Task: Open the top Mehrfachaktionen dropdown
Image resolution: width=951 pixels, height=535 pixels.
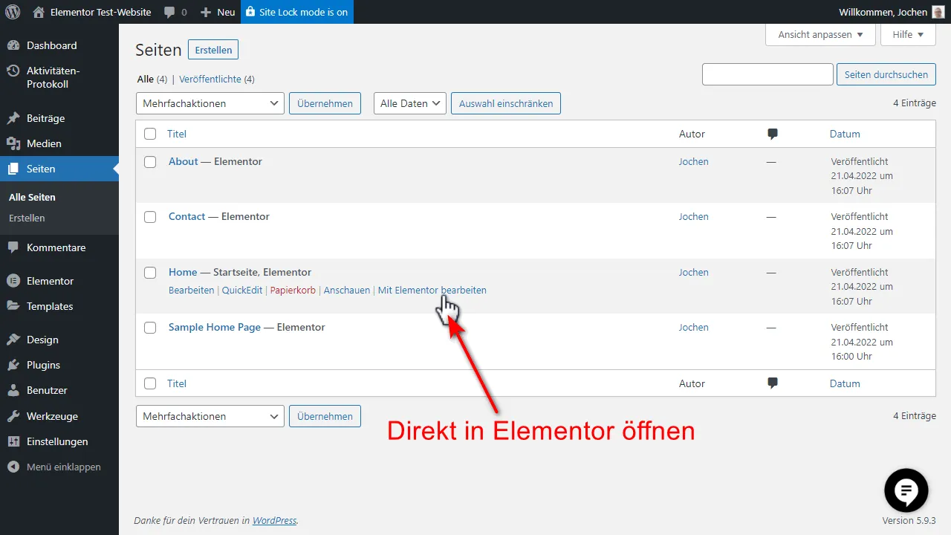Action: click(x=210, y=103)
